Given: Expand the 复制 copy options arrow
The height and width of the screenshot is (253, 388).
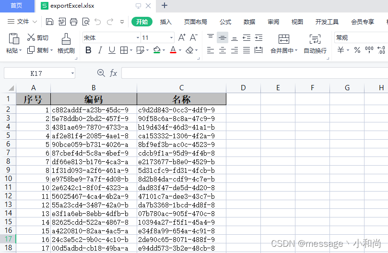Looking at the screenshot, I should pyautogui.click(x=51, y=50).
